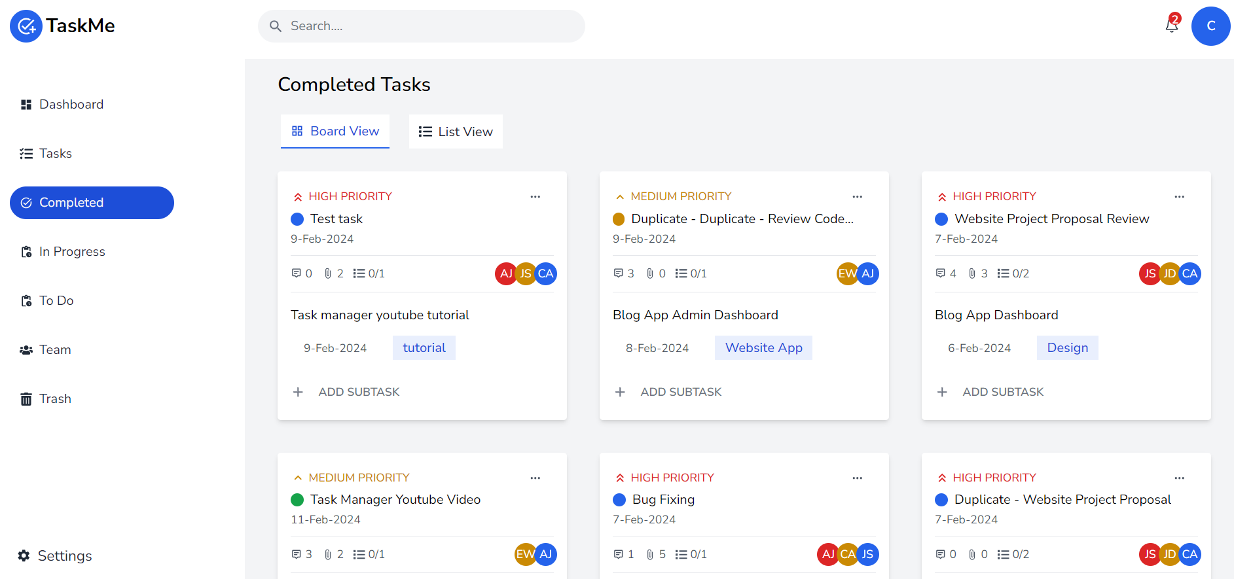Open Tasks in the sidebar
This screenshot has width=1234, height=579.
[92, 154]
